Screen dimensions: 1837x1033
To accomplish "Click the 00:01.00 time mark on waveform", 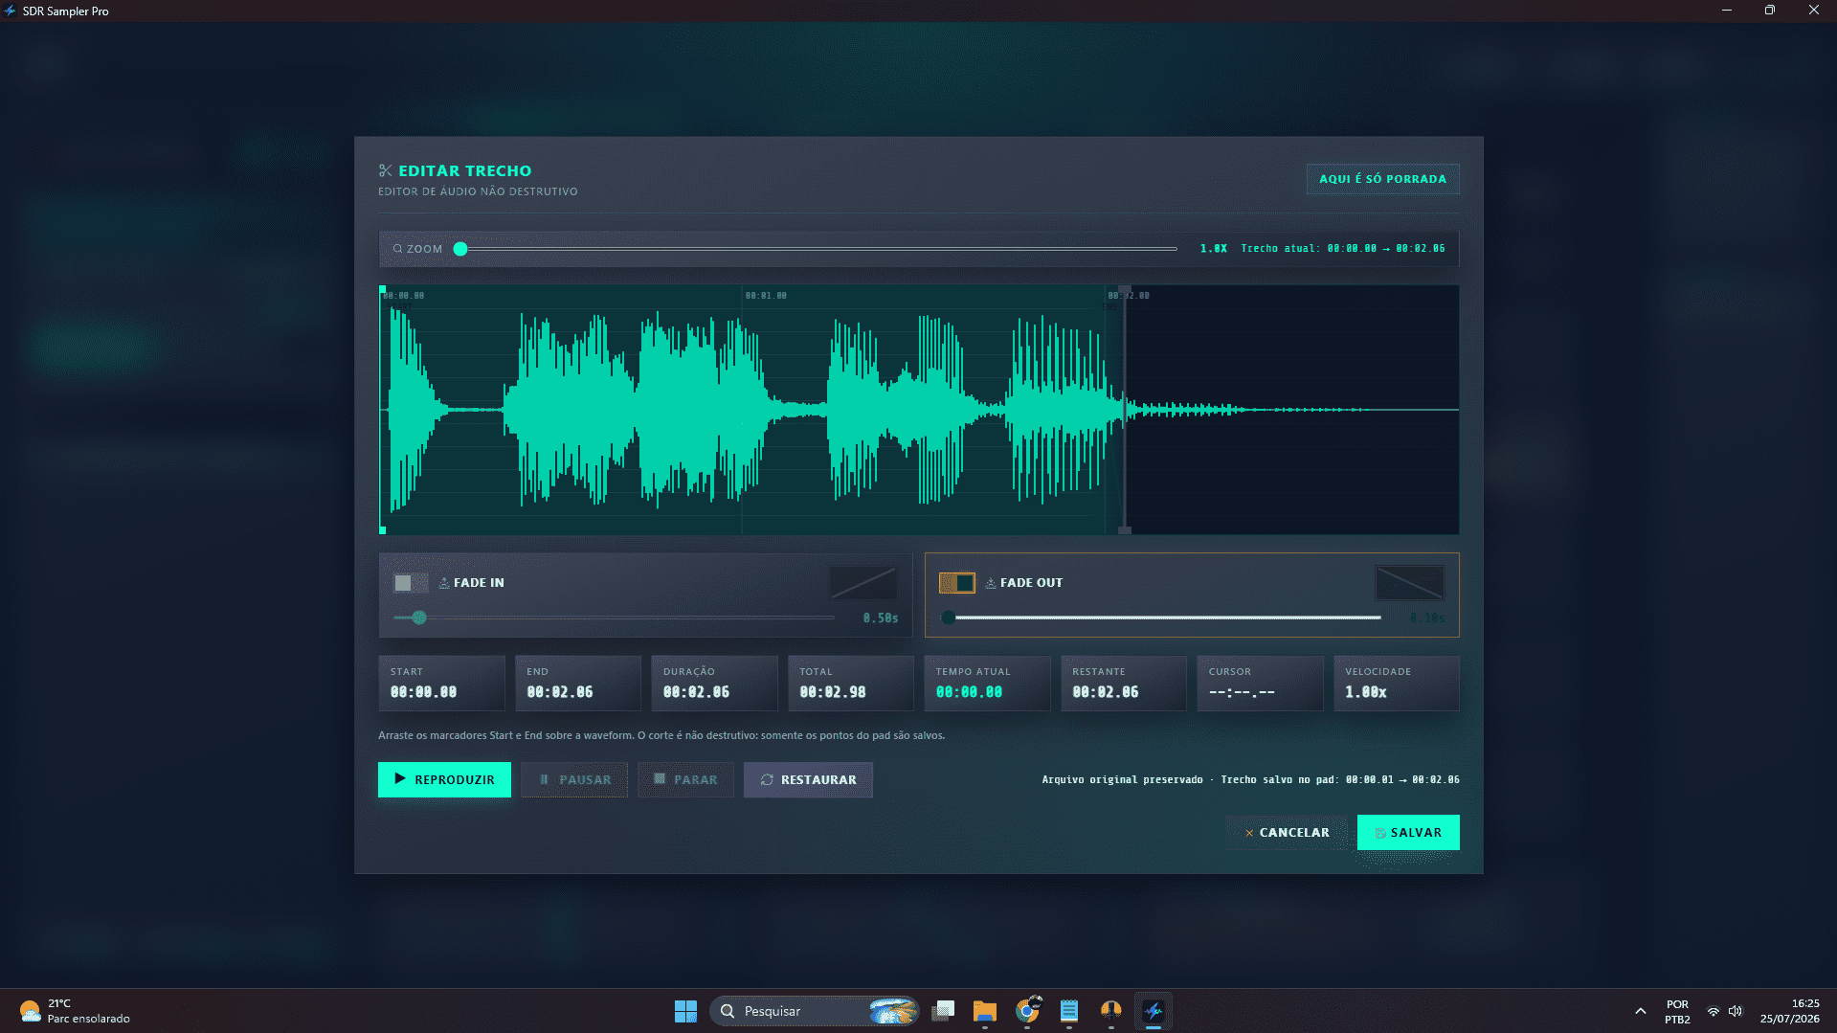I will [766, 296].
